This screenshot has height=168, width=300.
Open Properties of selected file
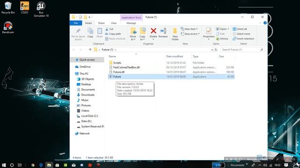click(x=209, y=34)
